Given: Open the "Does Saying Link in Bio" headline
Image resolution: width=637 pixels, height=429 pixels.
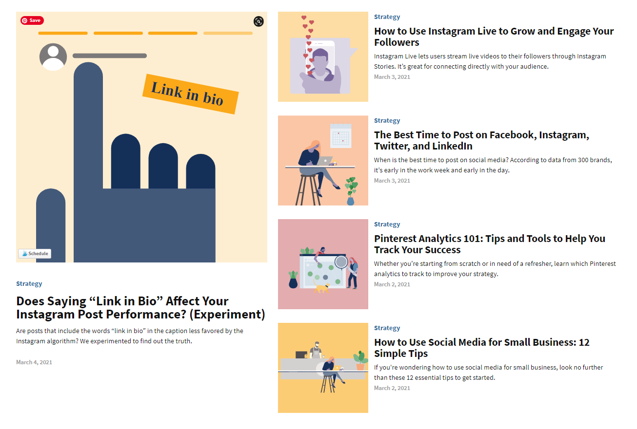Looking at the screenshot, I should click(x=140, y=308).
